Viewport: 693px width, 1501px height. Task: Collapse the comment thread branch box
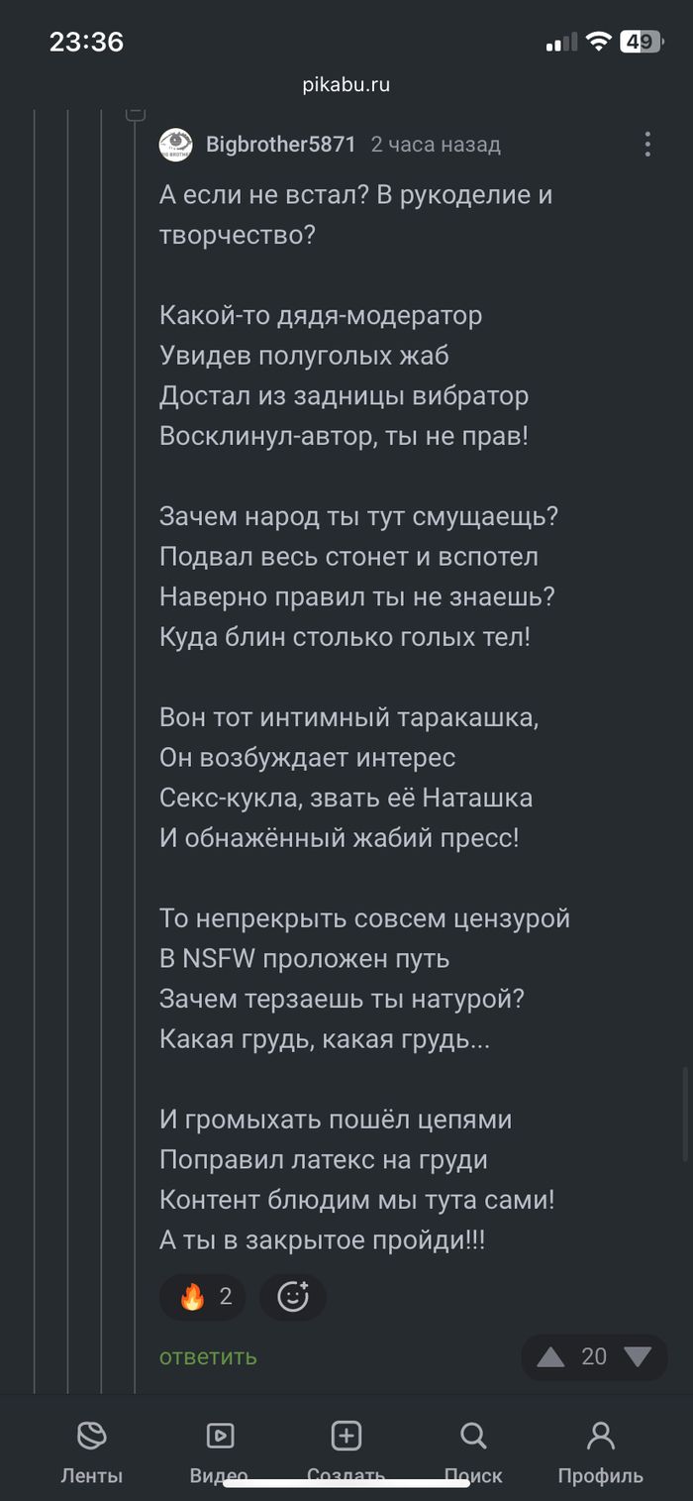pos(136,115)
